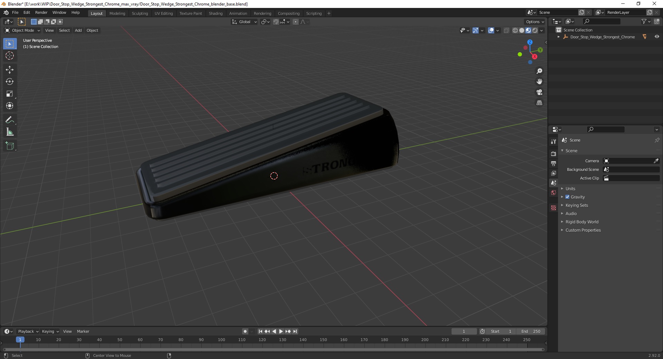Toggle proportional editing icon
Image resolution: width=663 pixels, height=359 pixels.
(x=296, y=22)
